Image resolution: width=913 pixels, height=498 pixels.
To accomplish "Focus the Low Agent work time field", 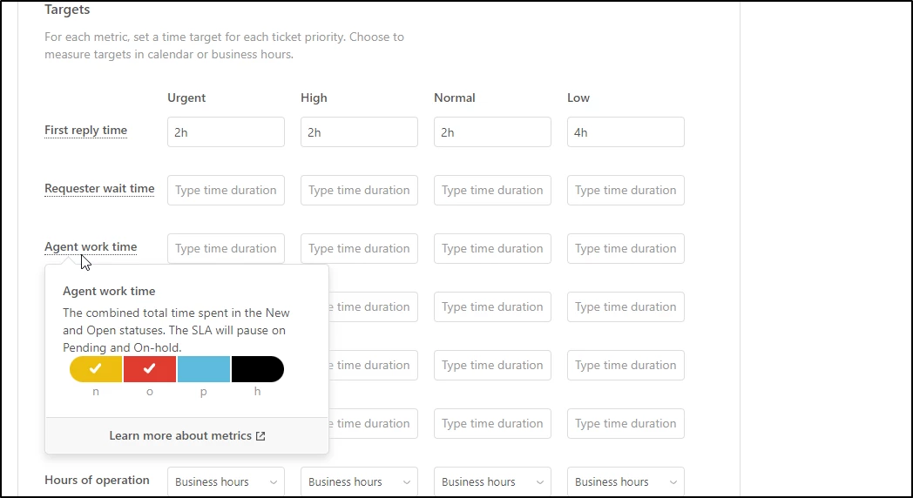I will 626,248.
